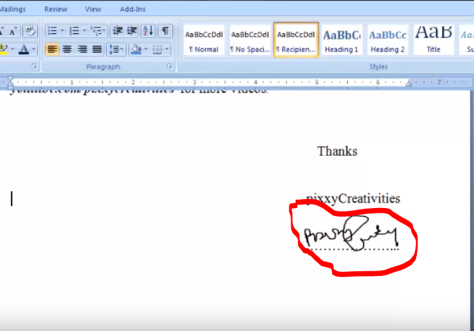The width and height of the screenshot is (474, 331).
Task: Open the Font Color dropdown arrow
Action: (x=33, y=50)
